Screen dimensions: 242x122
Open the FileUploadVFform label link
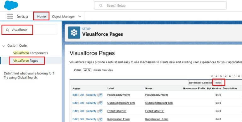coord(119,95)
